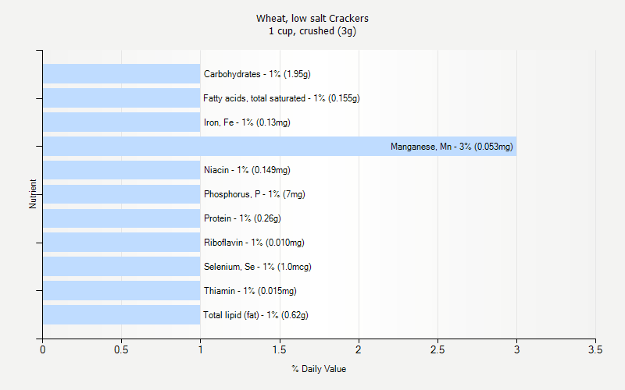Image resolution: width=625 pixels, height=390 pixels.
Task: Click the chart title "Wheat, low salt Crackers"
Action: (x=312, y=19)
